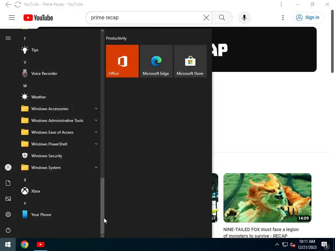Open the Pictures shortcut in the Start sidebar
This screenshot has height=251, width=335.
[8, 199]
